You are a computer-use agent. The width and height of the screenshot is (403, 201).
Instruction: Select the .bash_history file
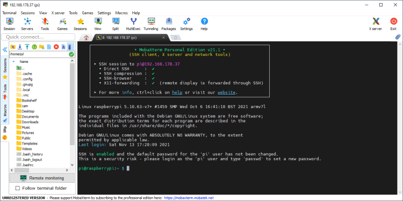[30, 154]
